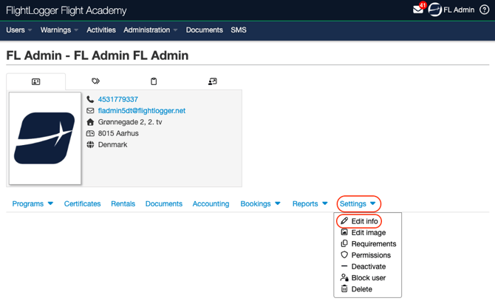The image size is (495, 304).
Task: Switch to the clipboard tab icon
Action: [x=154, y=81]
